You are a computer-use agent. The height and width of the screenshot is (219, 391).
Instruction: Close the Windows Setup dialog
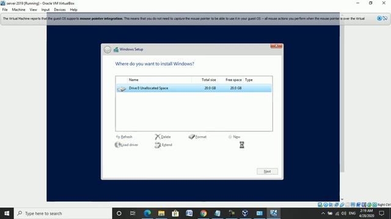pyautogui.click(x=276, y=46)
